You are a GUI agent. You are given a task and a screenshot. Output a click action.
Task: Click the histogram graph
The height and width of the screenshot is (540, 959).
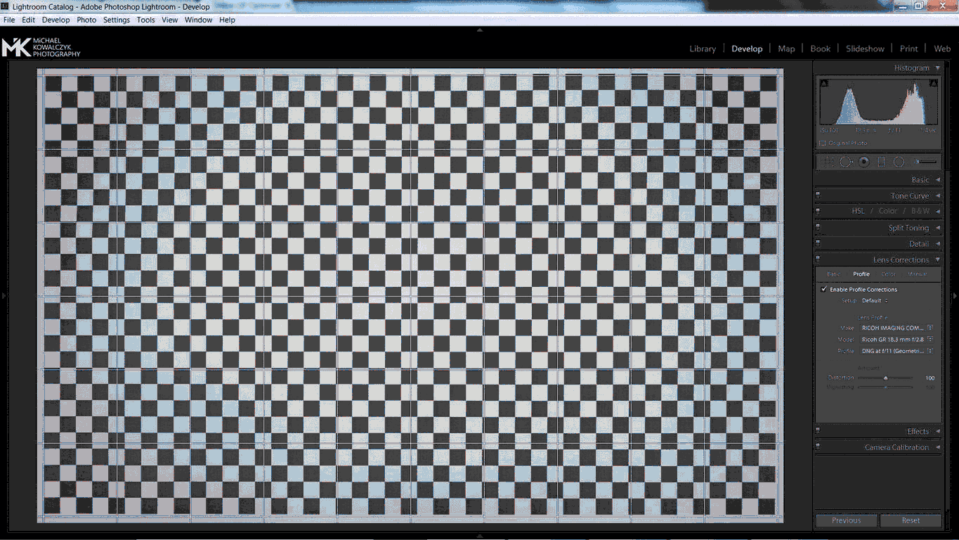pos(879,101)
